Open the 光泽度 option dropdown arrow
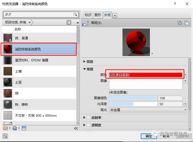Image resolution: width=193 pixels, height=142 pixels. [x=185, y=104]
